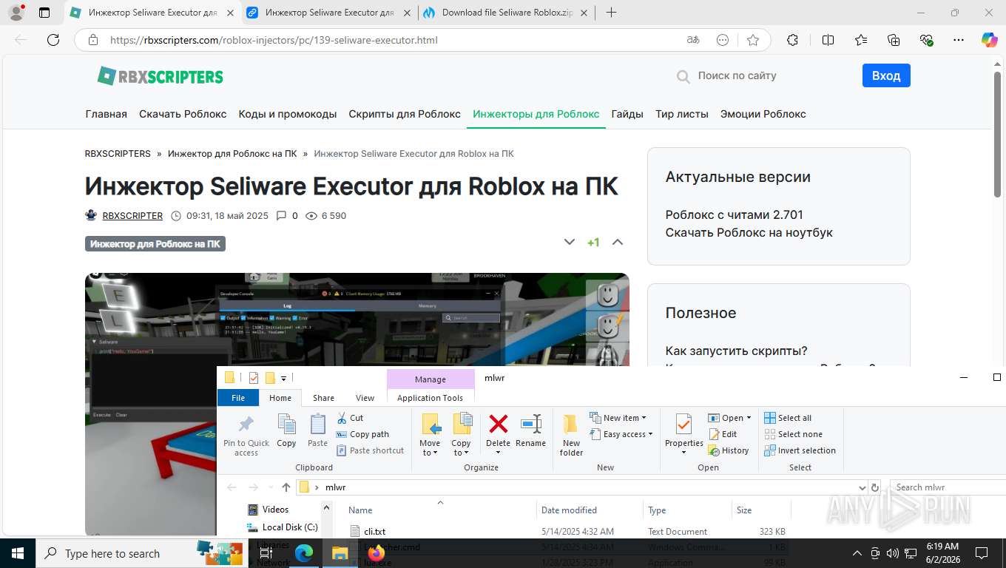The height and width of the screenshot is (568, 1006).
Task: Click the Search mlwr field
Action: coord(947,487)
